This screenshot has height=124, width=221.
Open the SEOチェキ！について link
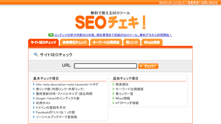coord(172,2)
